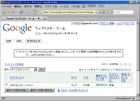Click the Firefox icon in the title bar

point(3,2)
